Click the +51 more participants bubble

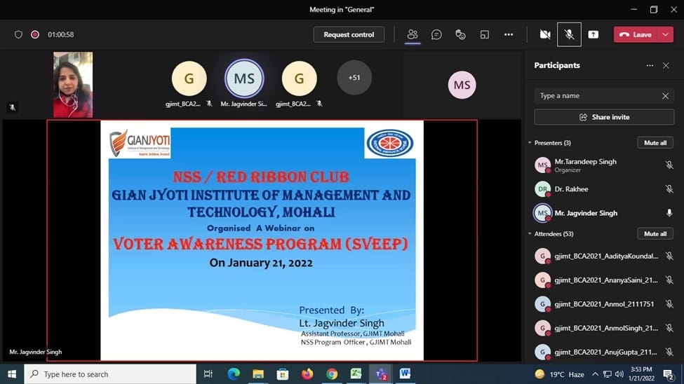[x=354, y=78]
